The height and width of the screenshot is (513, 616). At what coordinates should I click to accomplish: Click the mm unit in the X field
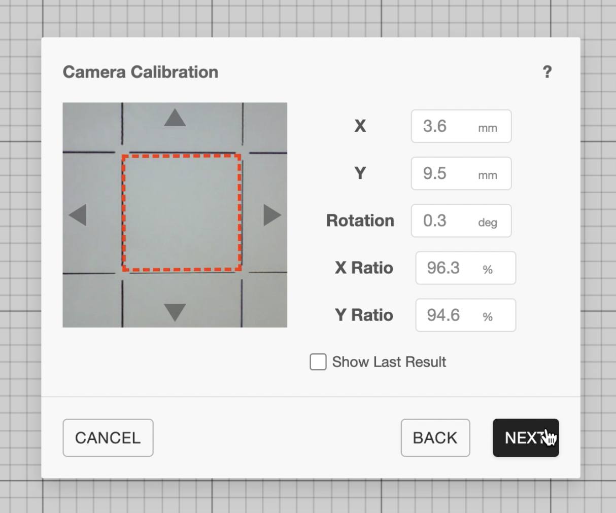click(x=487, y=128)
